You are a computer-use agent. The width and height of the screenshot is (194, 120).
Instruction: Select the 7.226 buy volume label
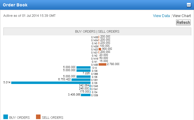point(86,73)
